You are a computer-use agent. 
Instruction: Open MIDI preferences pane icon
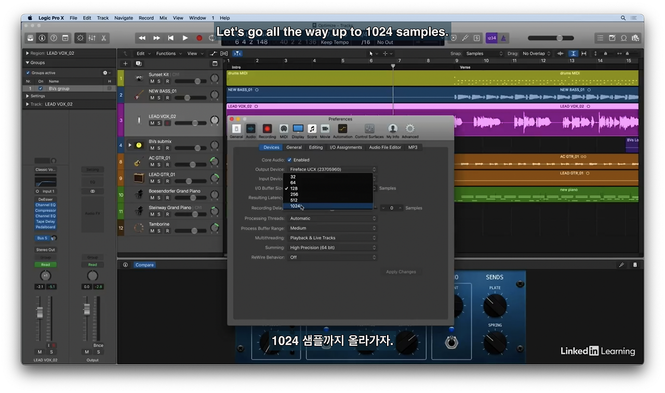[284, 130]
